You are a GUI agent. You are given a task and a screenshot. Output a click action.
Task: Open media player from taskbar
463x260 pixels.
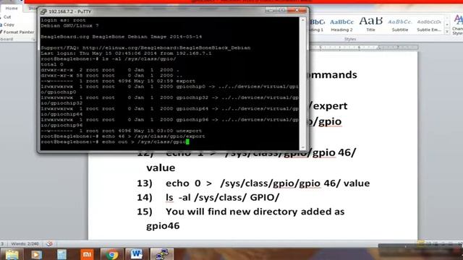point(37,254)
